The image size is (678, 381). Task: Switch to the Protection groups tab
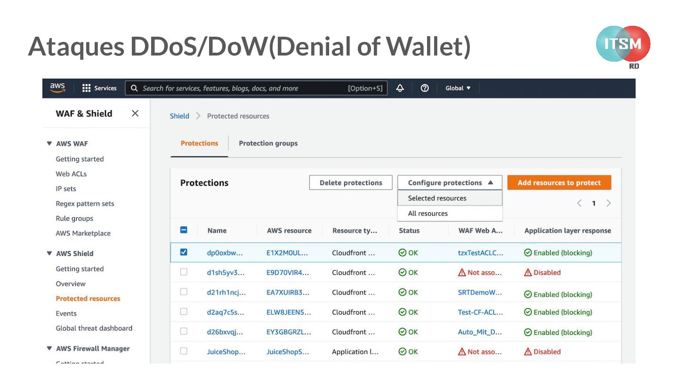coord(268,143)
